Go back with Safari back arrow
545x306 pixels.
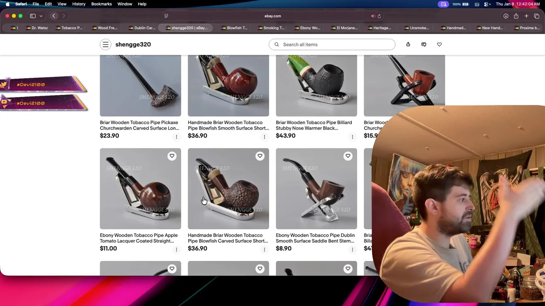click(54, 16)
